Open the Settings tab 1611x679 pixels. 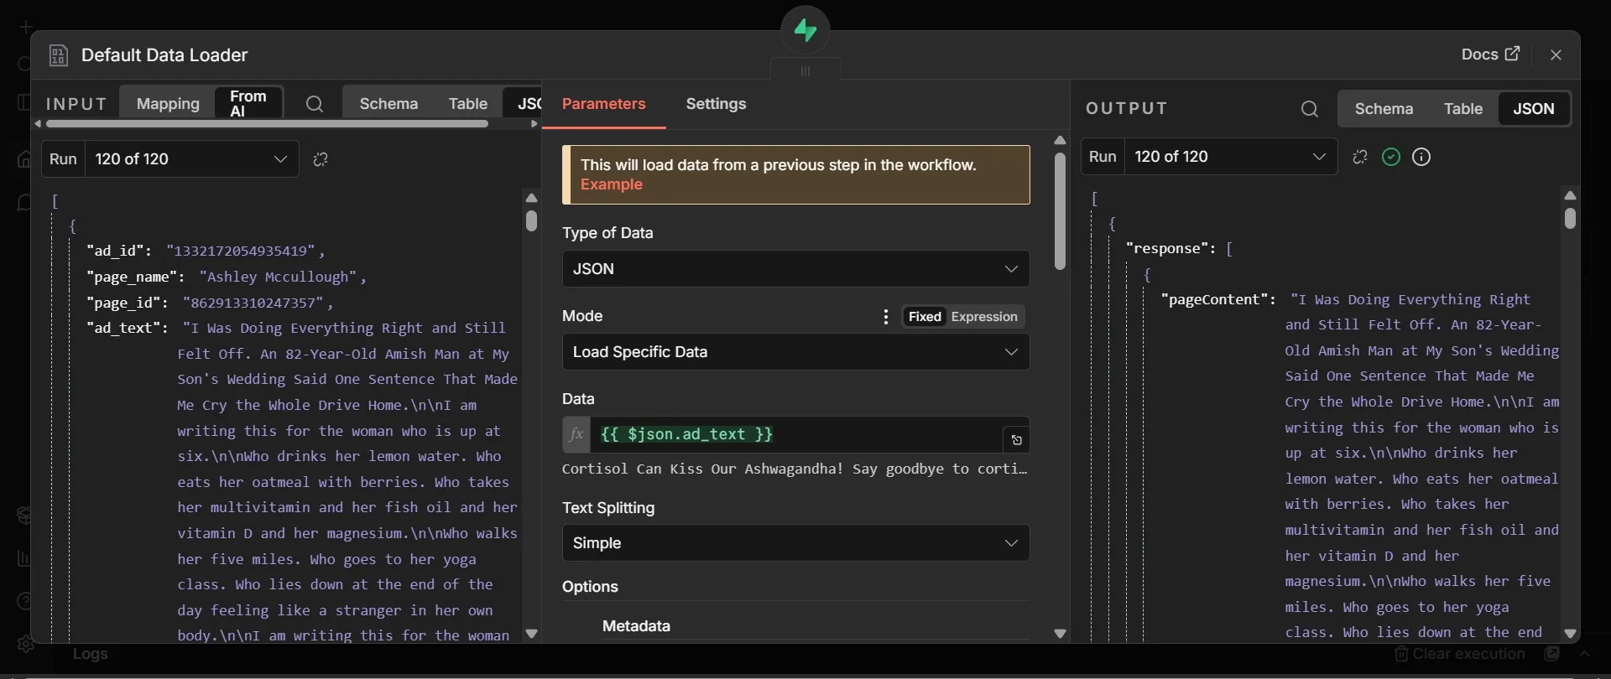click(716, 104)
